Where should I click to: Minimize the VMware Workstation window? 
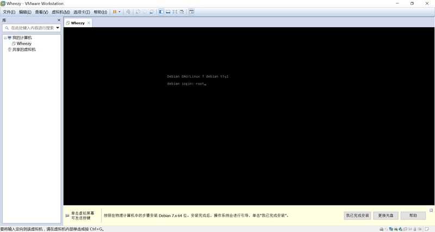(x=397, y=3)
